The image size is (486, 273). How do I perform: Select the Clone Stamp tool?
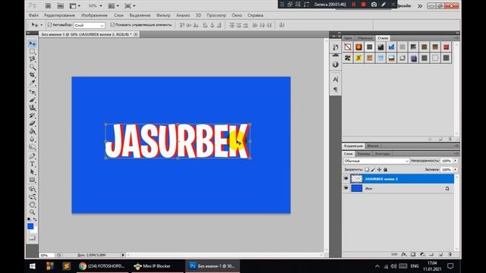coord(32,108)
